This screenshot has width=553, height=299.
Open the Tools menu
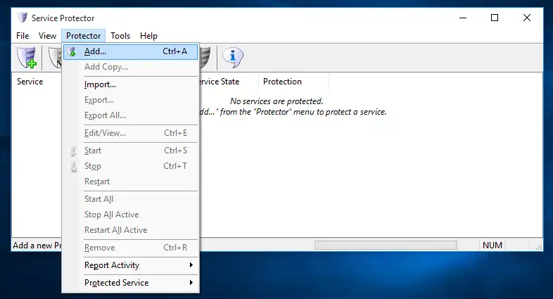coord(120,36)
